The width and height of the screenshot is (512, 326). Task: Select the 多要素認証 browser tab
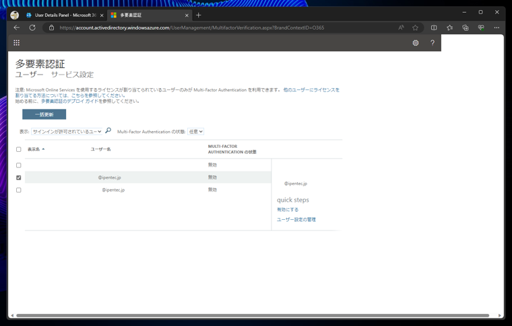click(x=150, y=15)
